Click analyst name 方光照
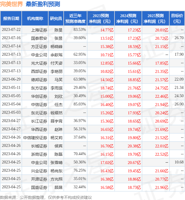The width and height of the screenshot is (185, 200). pos(57,179)
